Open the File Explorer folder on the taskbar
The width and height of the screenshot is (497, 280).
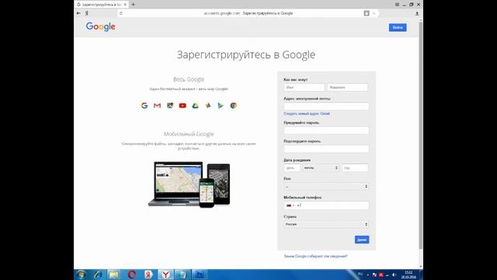pos(114,275)
